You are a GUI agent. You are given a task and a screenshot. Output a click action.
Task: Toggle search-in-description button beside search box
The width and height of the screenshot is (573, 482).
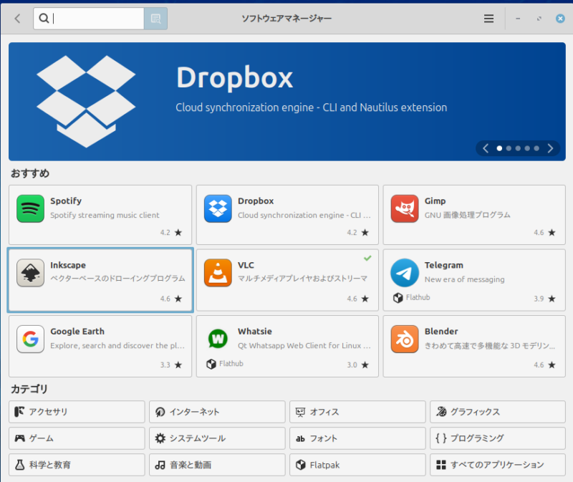[x=155, y=19]
